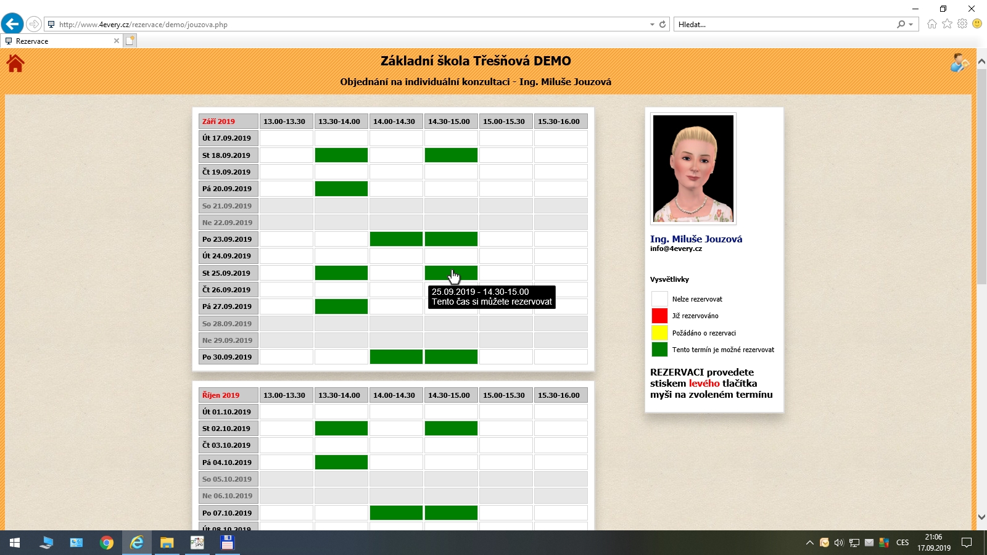Open browser settings gear icon
The width and height of the screenshot is (987, 555).
tap(962, 24)
